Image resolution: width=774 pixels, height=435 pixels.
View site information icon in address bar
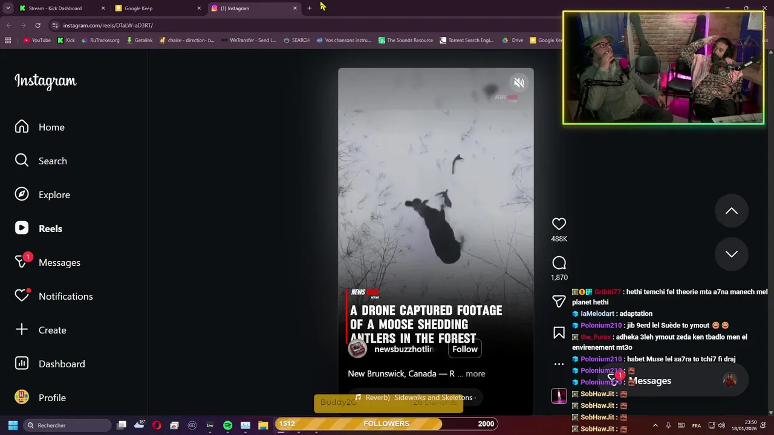coord(55,25)
